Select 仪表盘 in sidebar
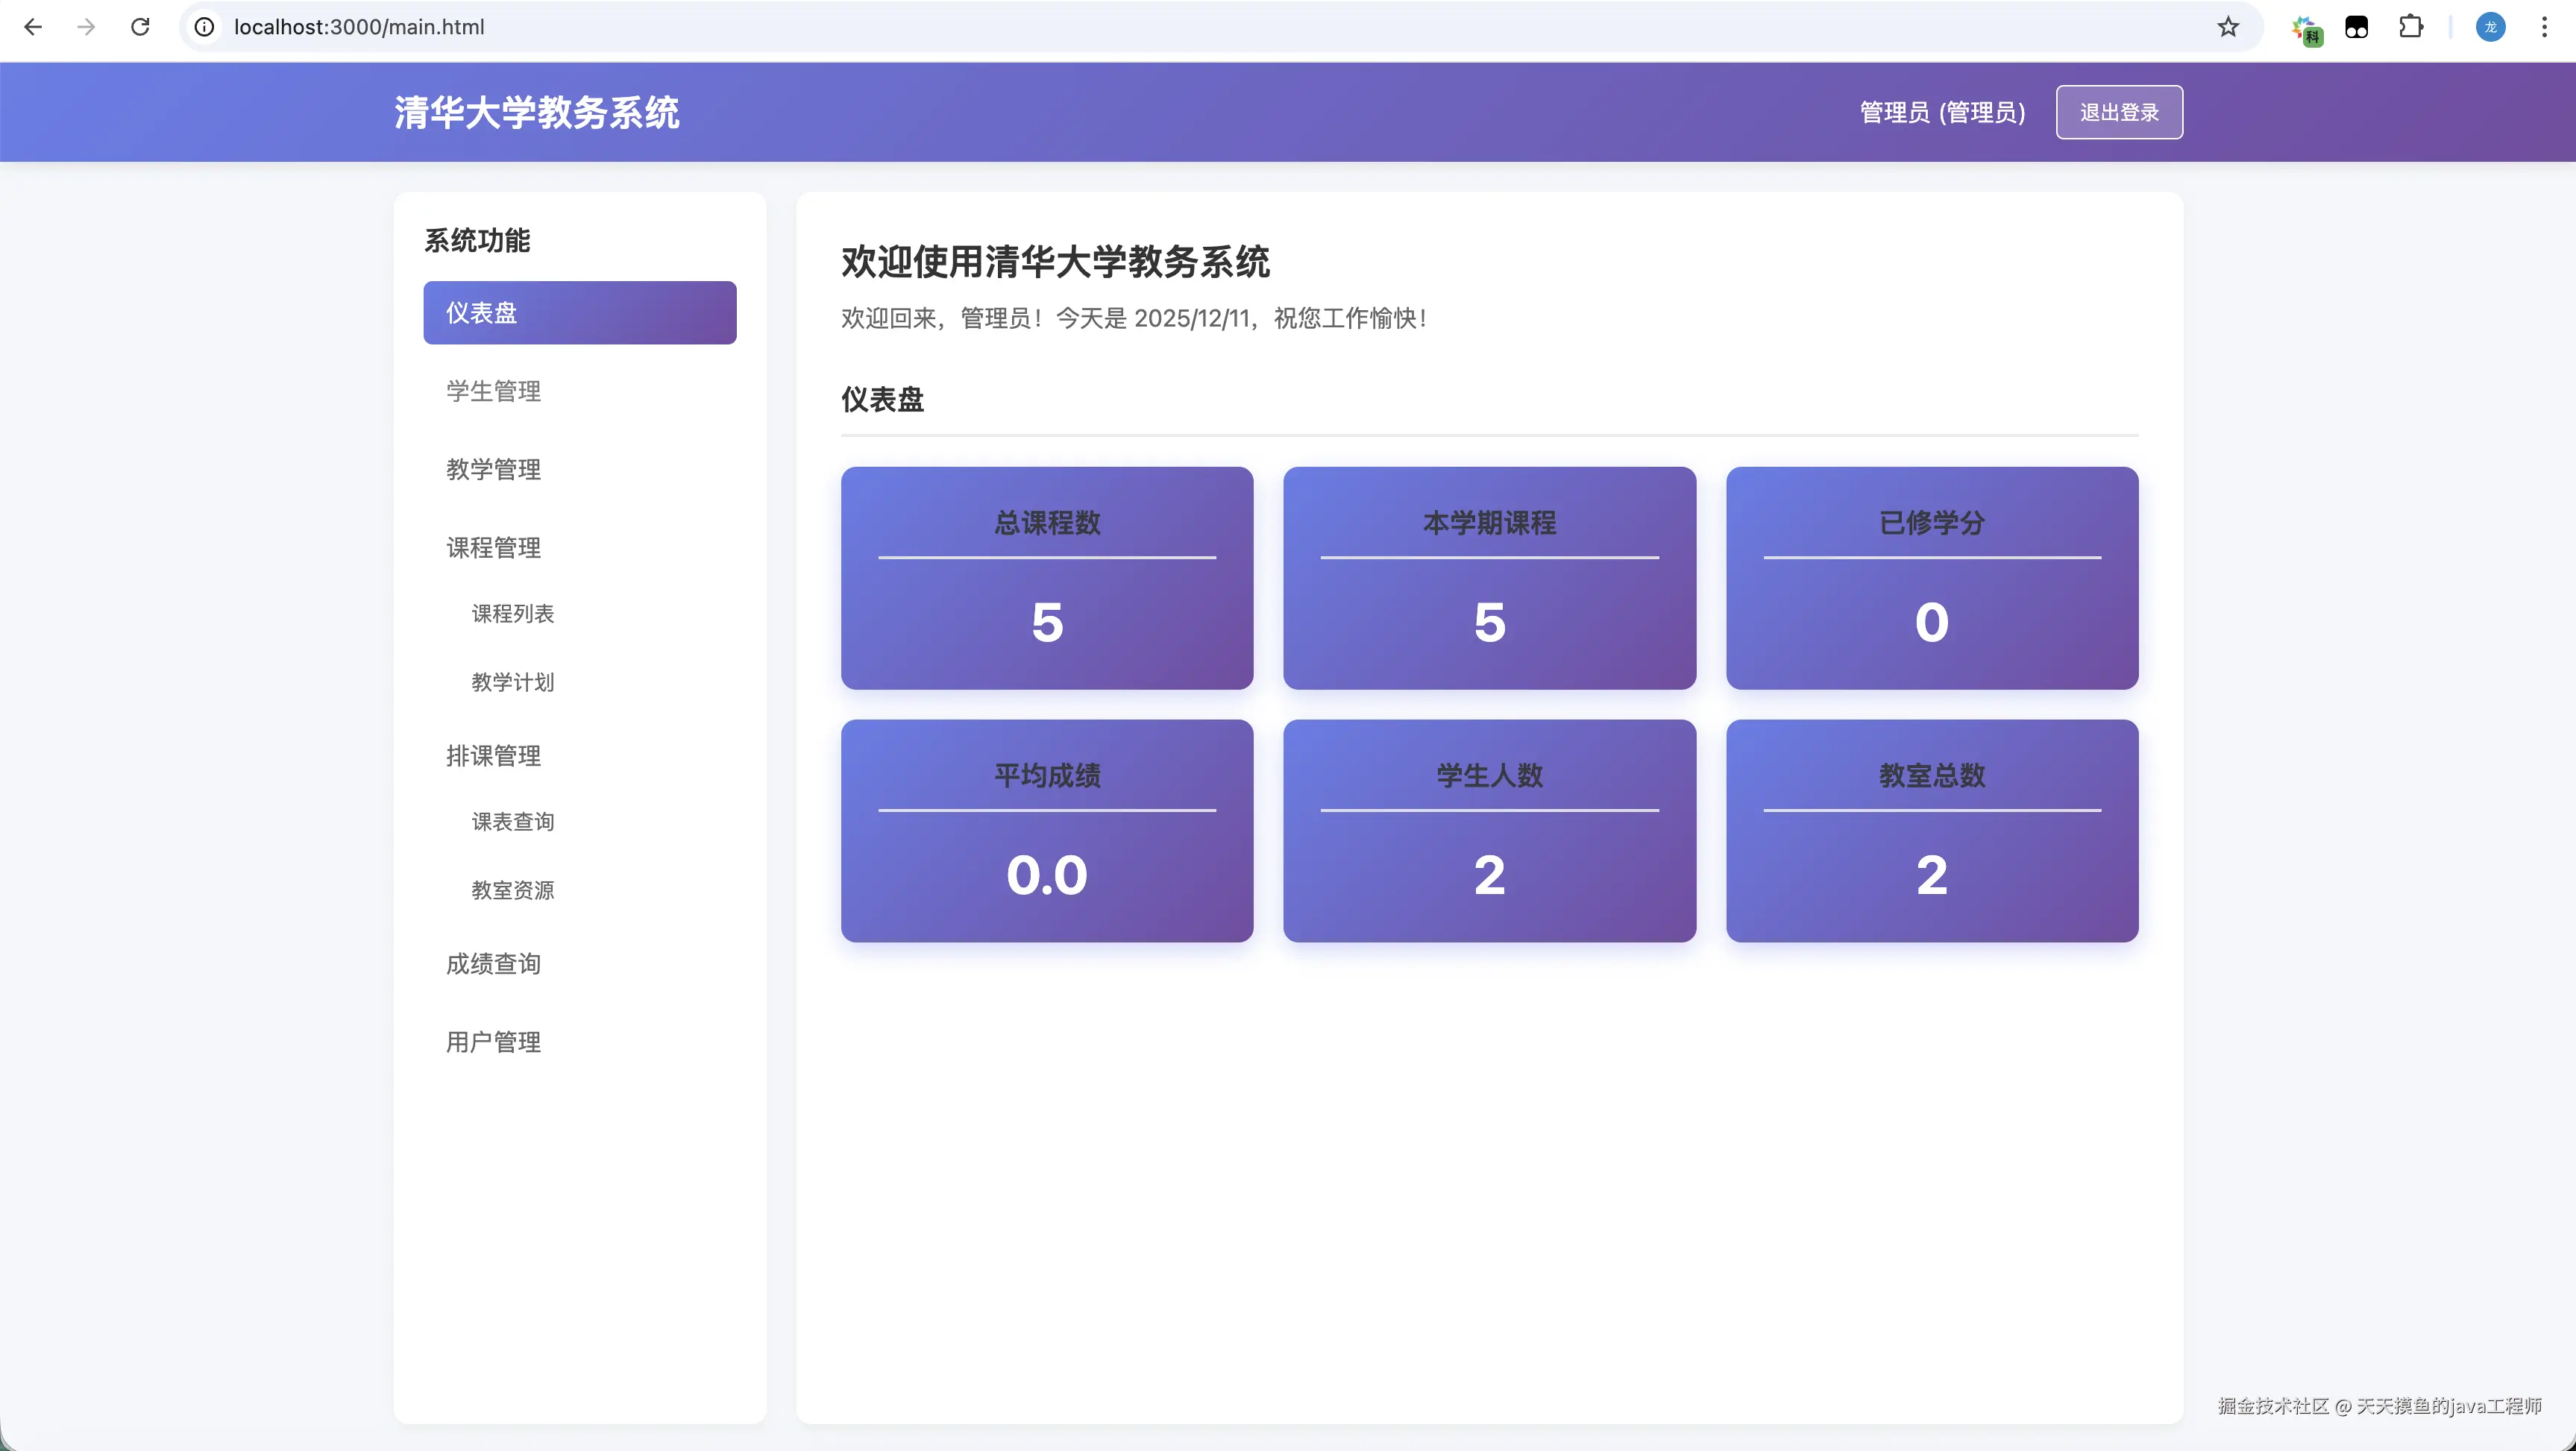The width and height of the screenshot is (2576, 1451). (x=579, y=313)
